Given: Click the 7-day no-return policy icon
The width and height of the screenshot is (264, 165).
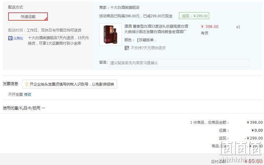Looking at the screenshot, I should click(127, 48).
